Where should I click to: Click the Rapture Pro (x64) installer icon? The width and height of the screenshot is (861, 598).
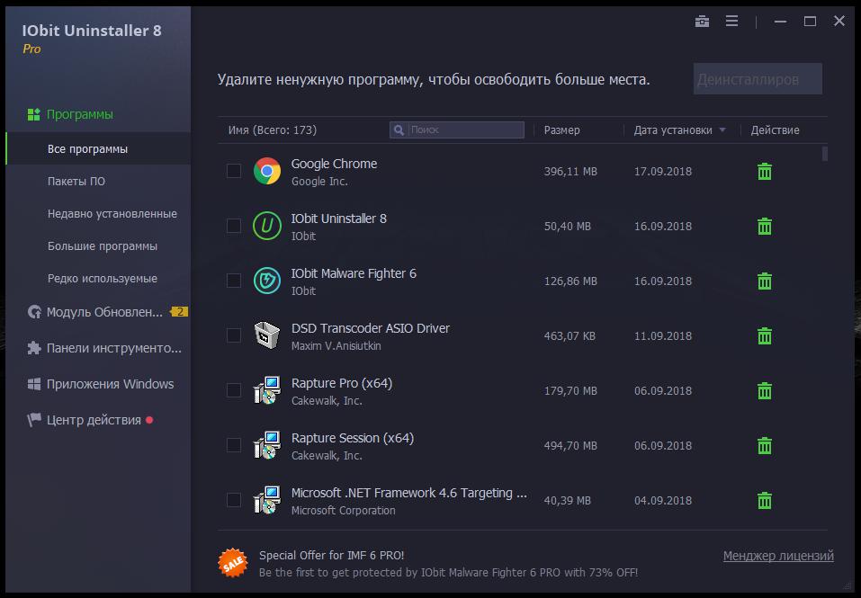(x=267, y=390)
